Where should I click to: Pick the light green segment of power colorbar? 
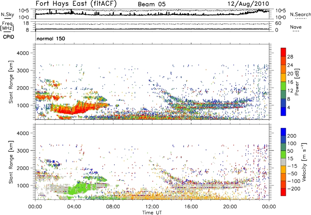coord(283,86)
